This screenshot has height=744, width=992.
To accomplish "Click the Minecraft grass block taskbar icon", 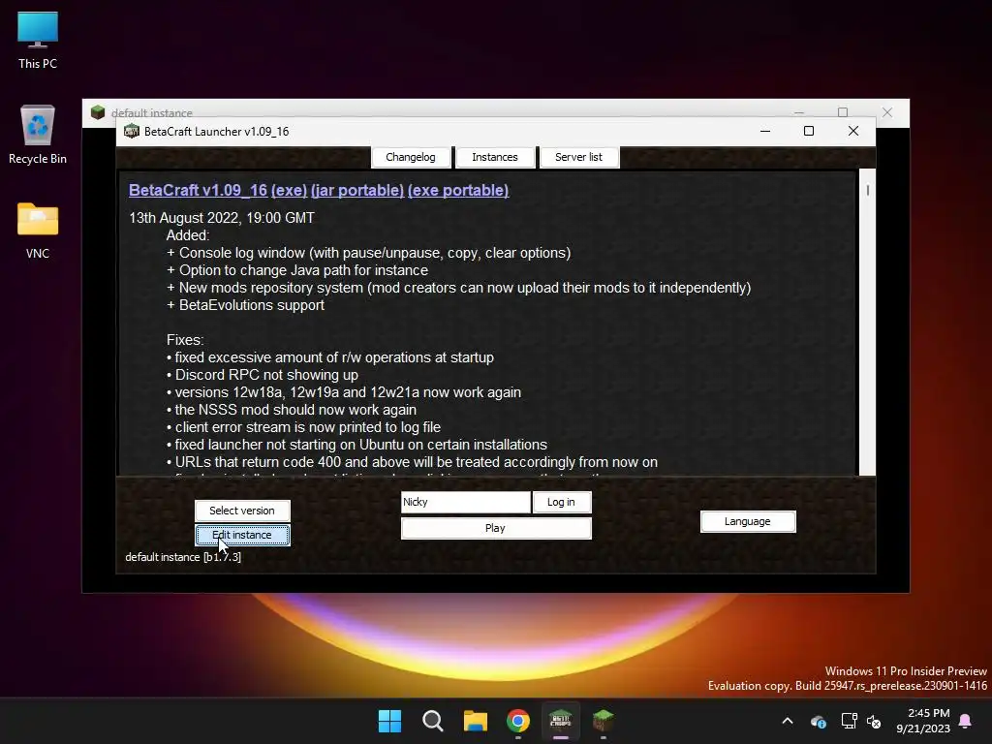I will coord(603,721).
